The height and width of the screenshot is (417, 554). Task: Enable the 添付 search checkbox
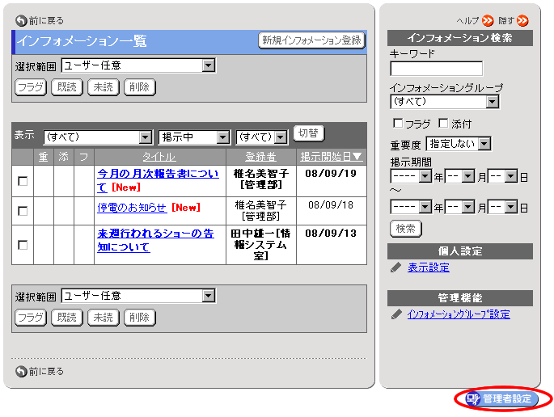(x=443, y=123)
